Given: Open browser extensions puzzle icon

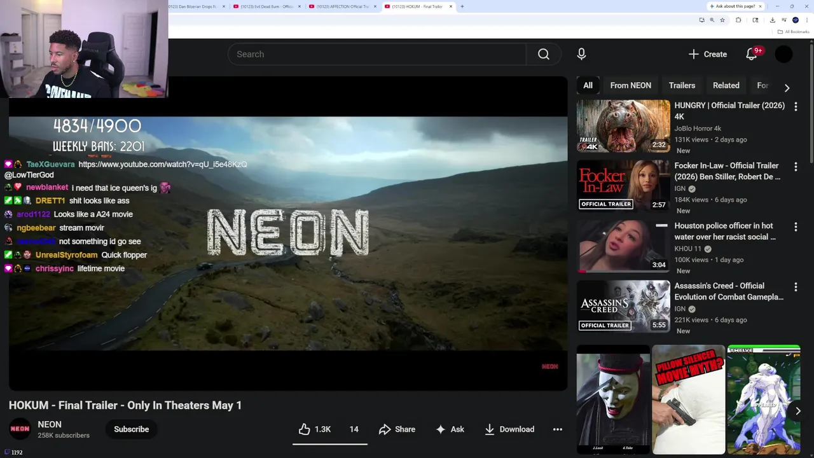Looking at the screenshot, I should 738,20.
